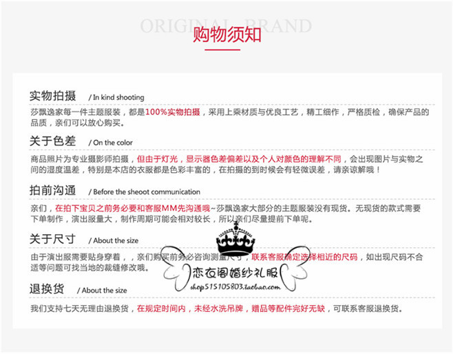Click the 我们支持七天无理由退换货 text
This screenshot has width=453, height=354.
click(79, 309)
